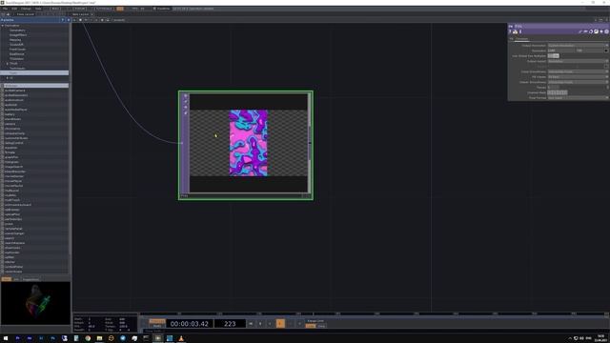This screenshot has width=610, height=343.
Task: Reset timeline to start
Action: coord(251,324)
